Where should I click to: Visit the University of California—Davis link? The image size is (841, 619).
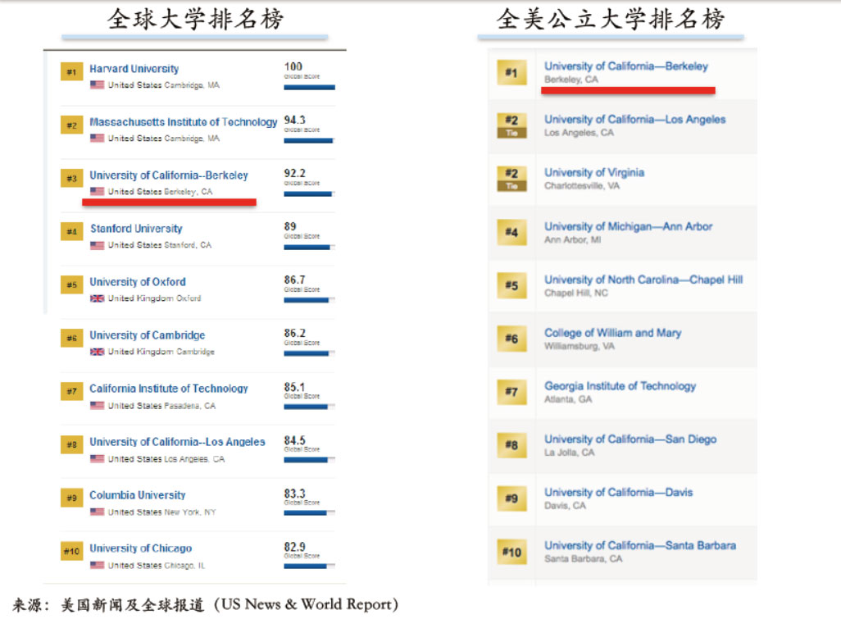619,492
